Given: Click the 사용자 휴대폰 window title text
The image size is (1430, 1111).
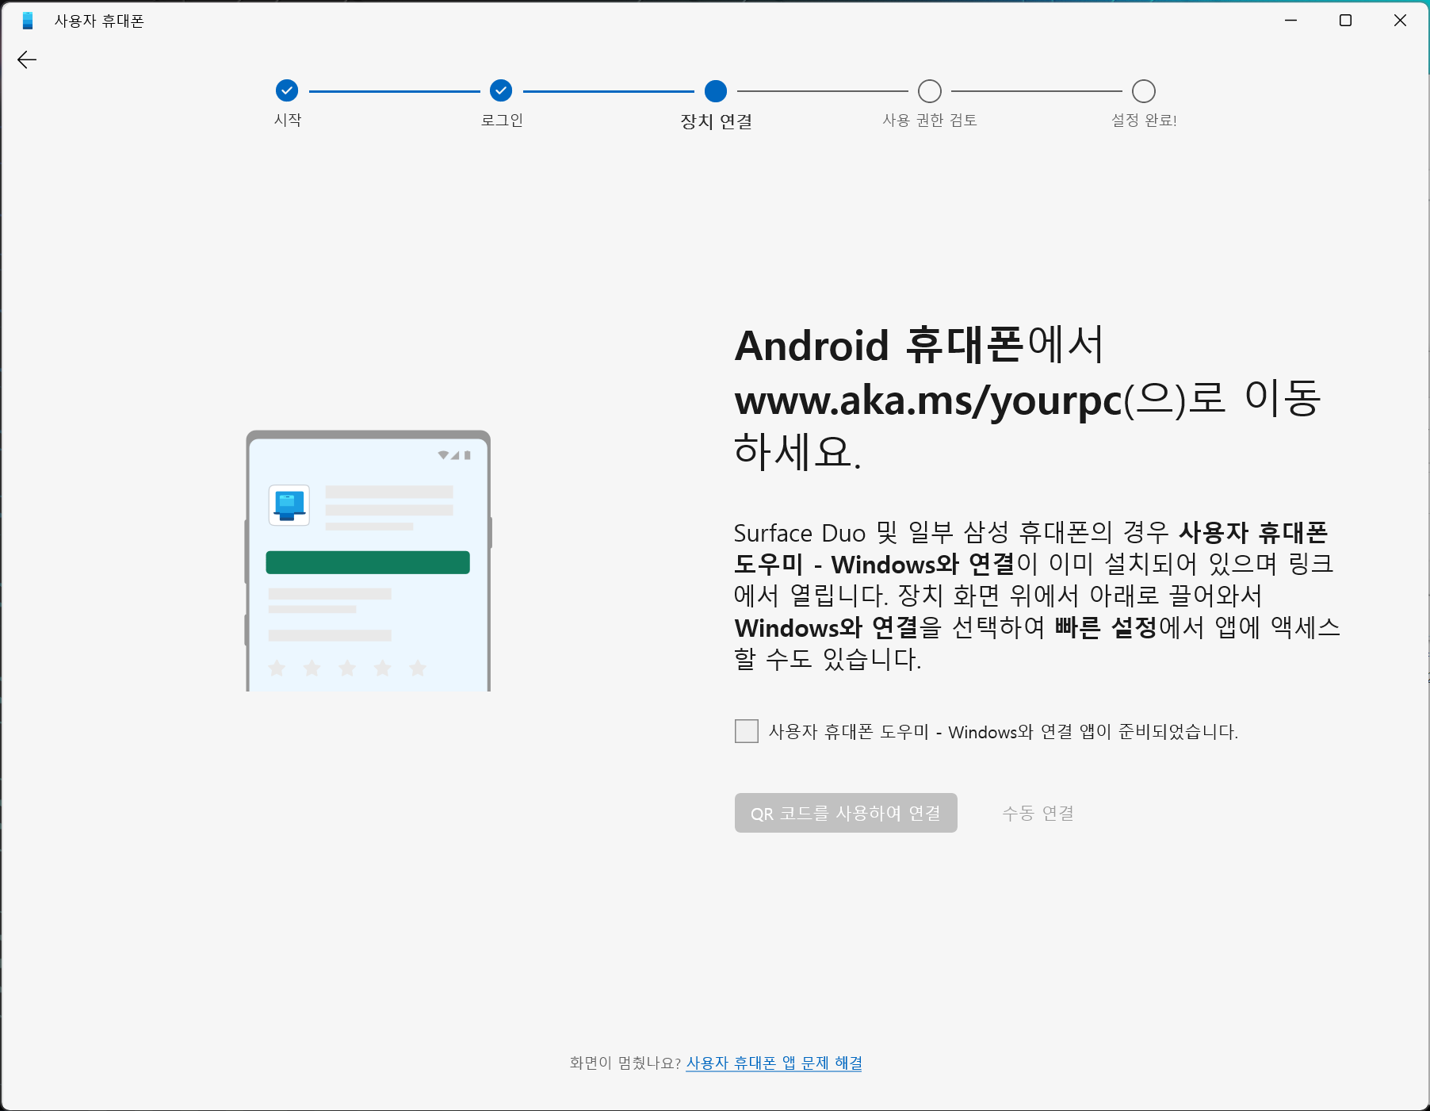Looking at the screenshot, I should click(x=99, y=21).
